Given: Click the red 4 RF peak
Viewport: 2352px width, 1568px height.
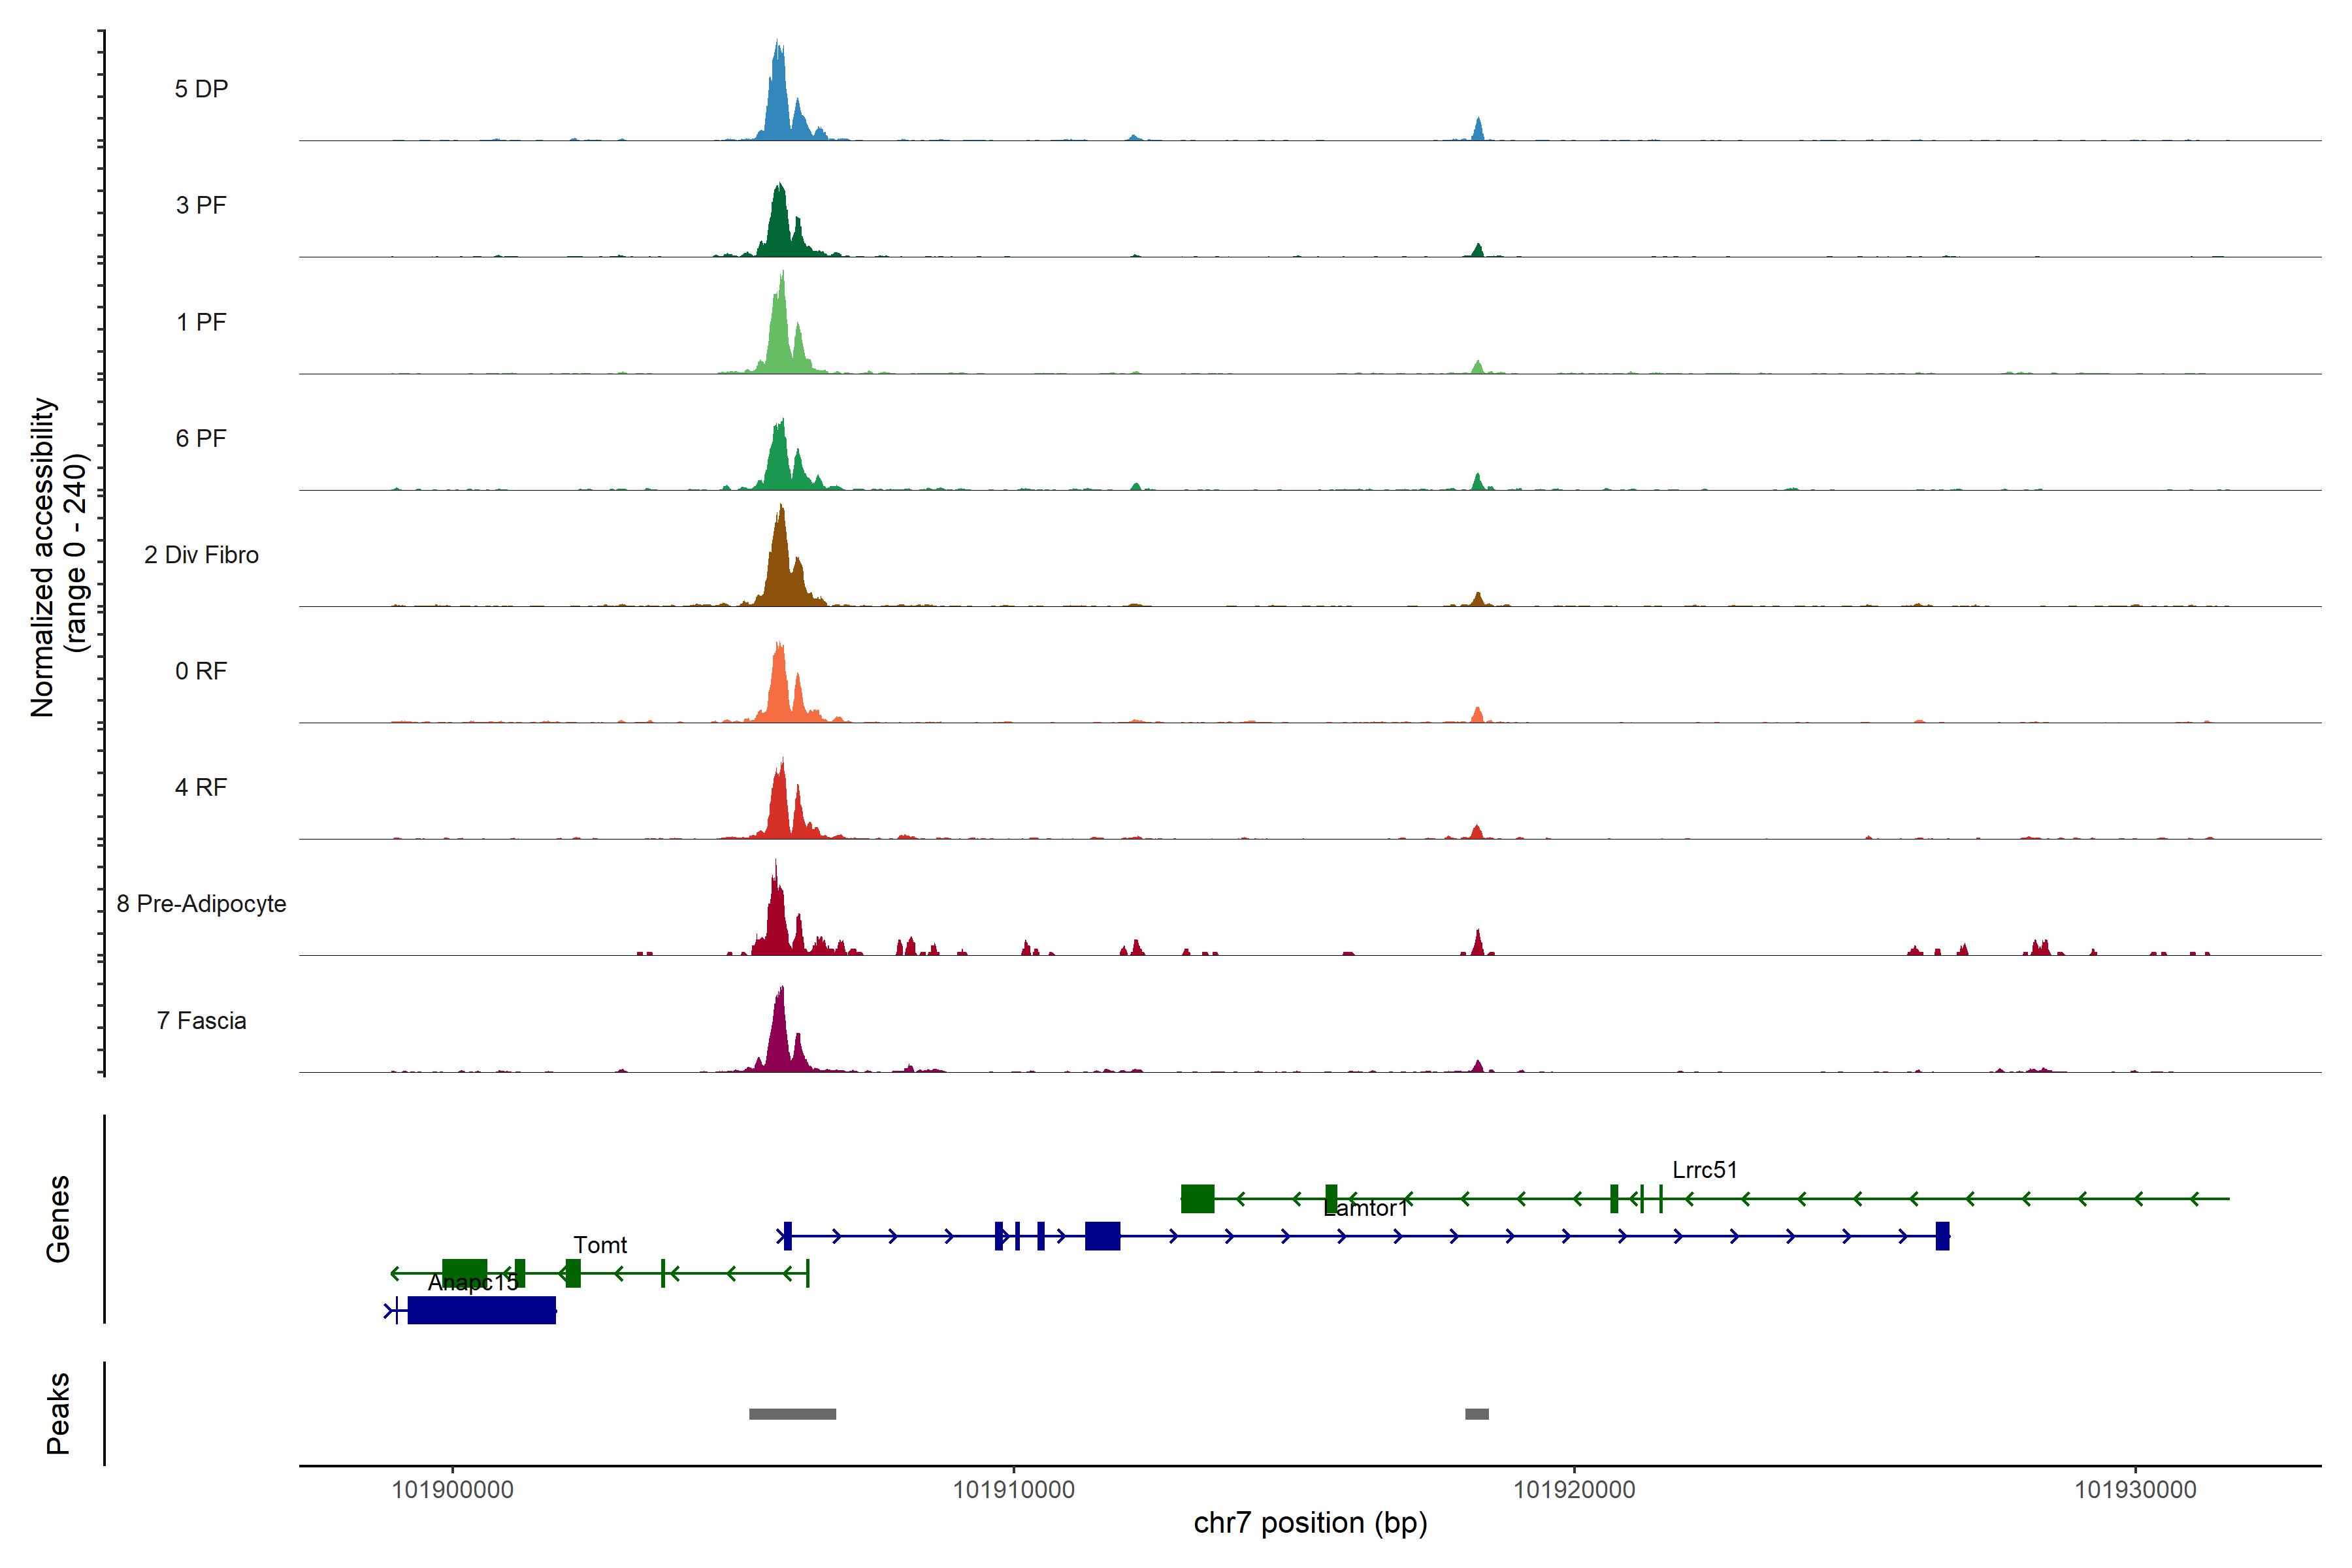Looking at the screenshot, I should click(780, 805).
